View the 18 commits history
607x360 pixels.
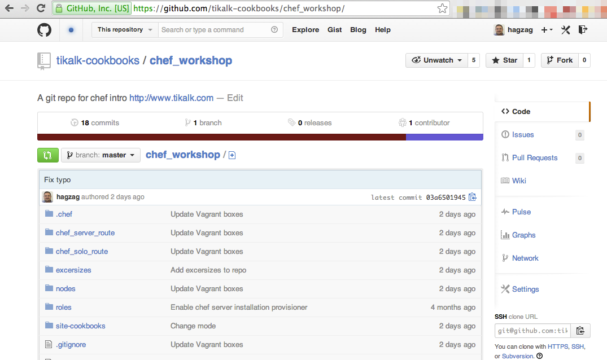click(95, 122)
